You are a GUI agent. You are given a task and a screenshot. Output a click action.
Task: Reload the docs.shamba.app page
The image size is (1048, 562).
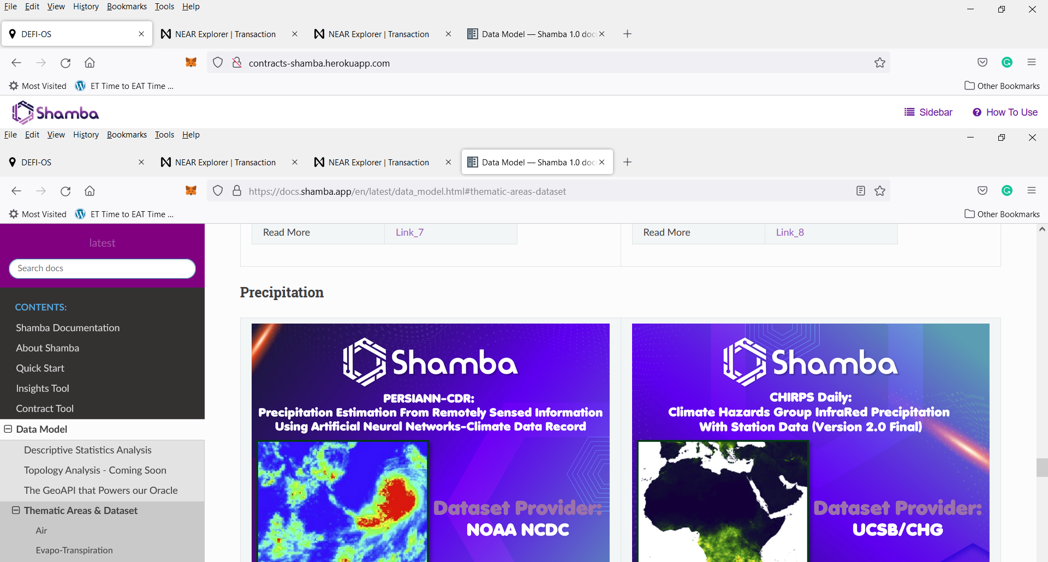click(65, 191)
